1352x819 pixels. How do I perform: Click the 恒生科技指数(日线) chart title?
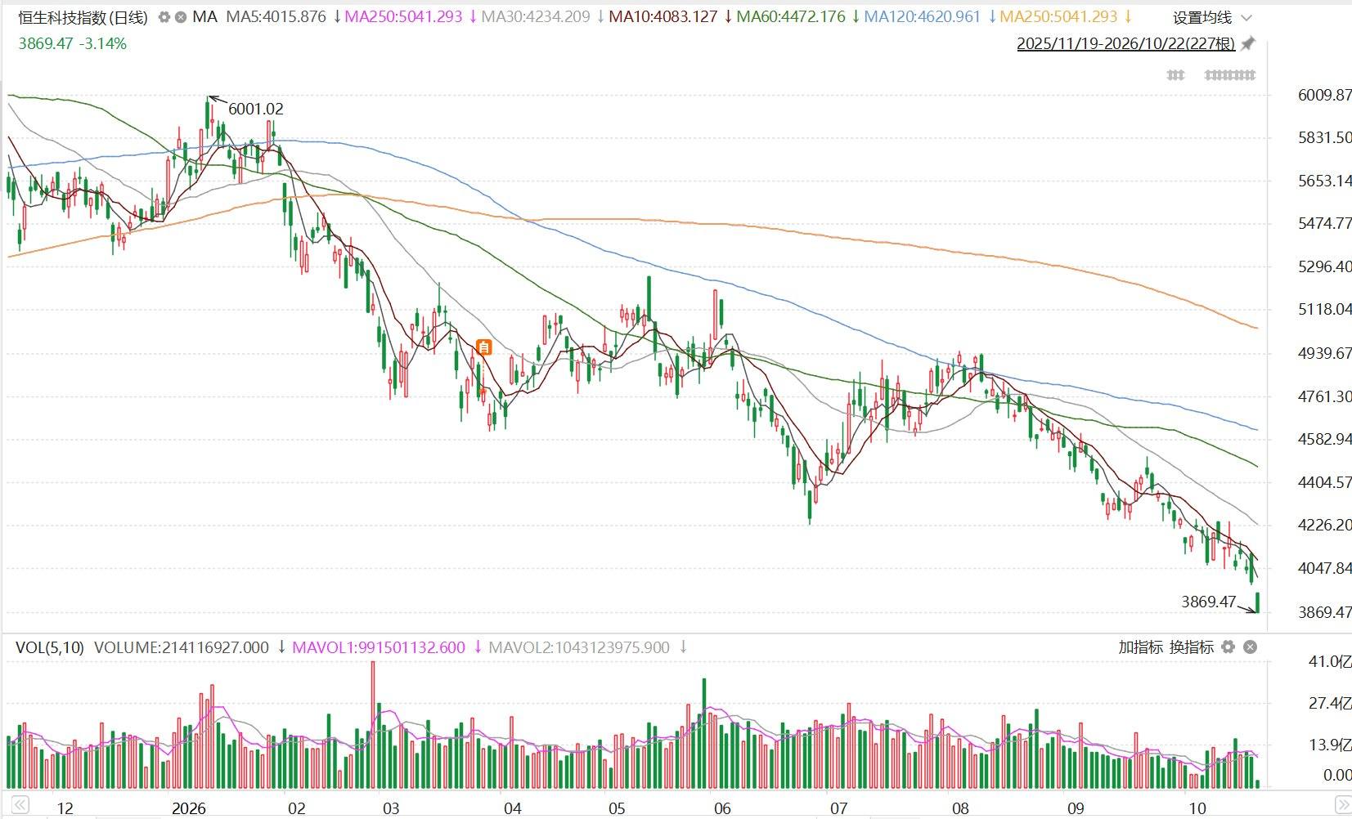pyautogui.click(x=83, y=17)
